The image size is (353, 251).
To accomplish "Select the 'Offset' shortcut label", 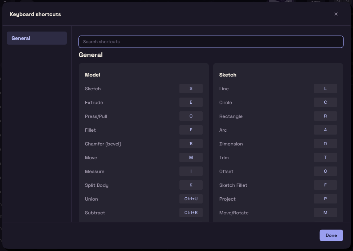I will [x=226, y=171].
